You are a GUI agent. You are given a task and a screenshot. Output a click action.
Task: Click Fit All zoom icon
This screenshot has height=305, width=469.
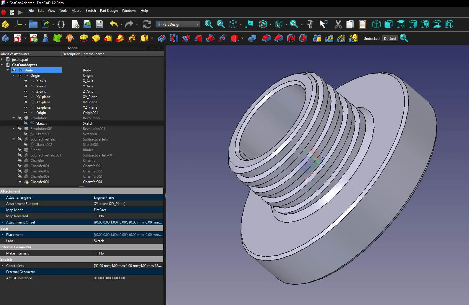coord(209,24)
